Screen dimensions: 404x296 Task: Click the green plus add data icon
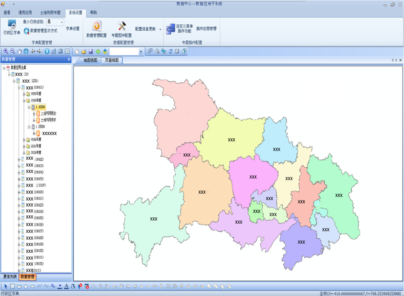tap(98, 52)
